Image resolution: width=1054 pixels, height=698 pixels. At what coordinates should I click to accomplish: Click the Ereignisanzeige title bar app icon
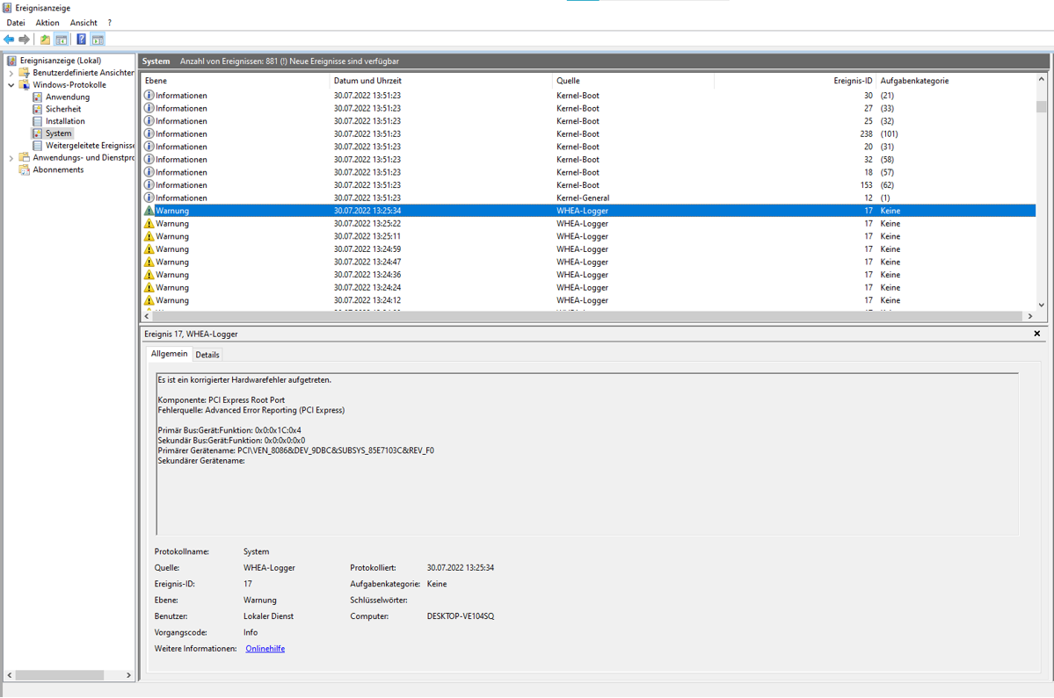[7, 8]
